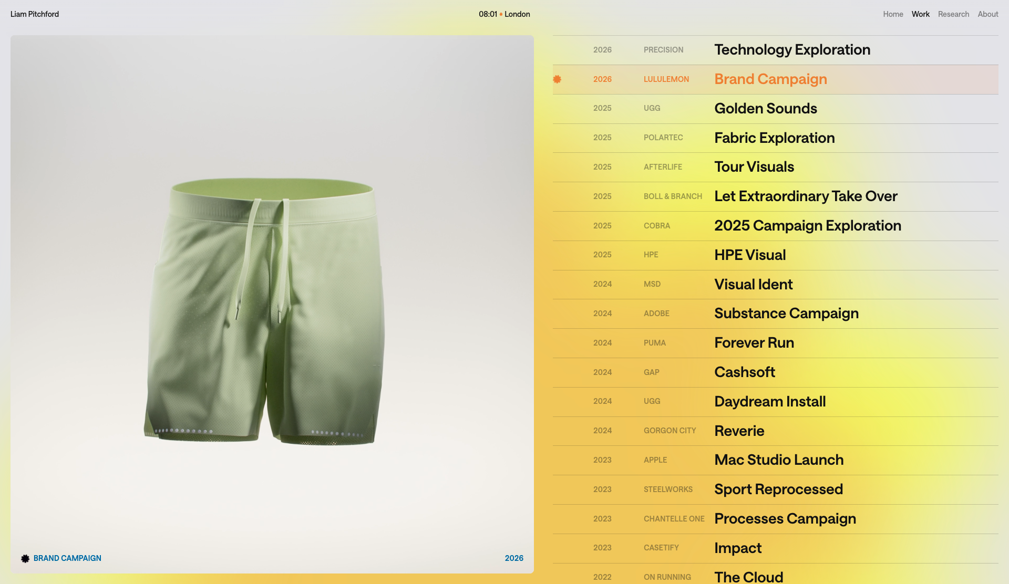1009x584 pixels.
Task: Open the About page
Action: click(x=988, y=14)
